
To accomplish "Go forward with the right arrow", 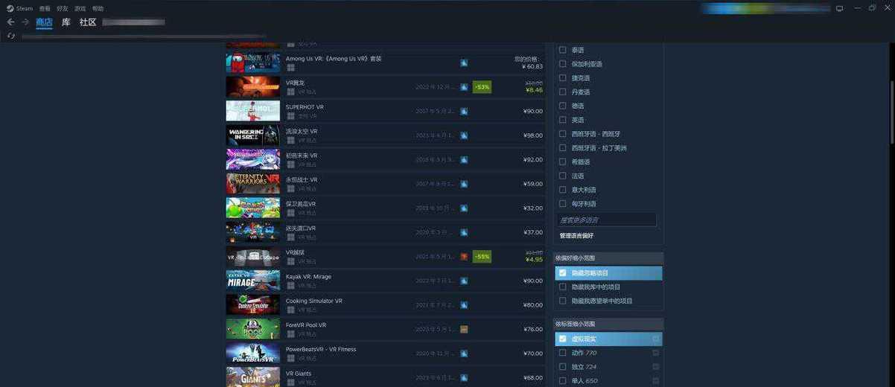I will point(25,22).
